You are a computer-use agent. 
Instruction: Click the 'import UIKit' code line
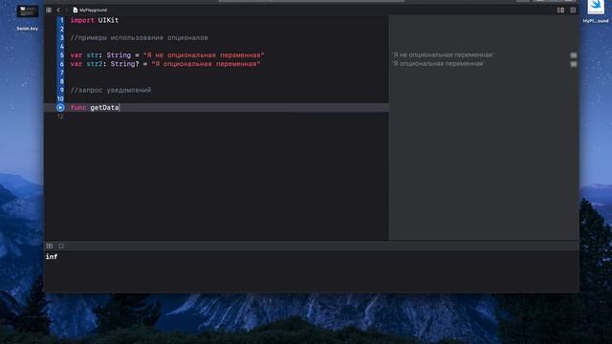click(x=95, y=20)
